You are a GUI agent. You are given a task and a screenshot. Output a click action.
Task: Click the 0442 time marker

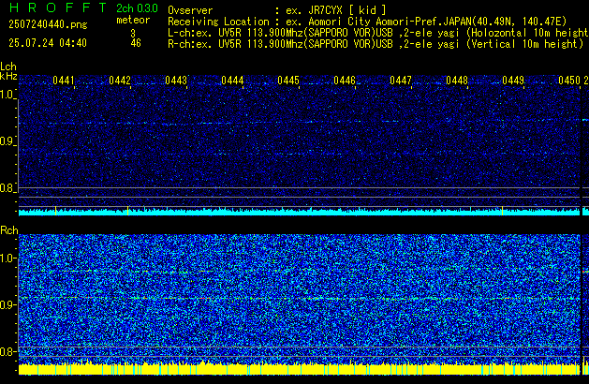120,81
